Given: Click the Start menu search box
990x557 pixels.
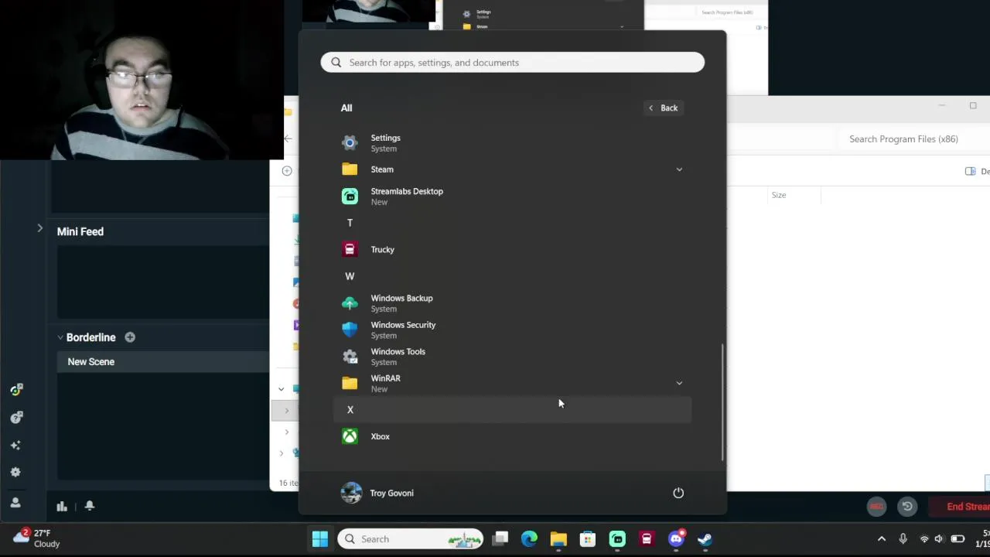Looking at the screenshot, I should 512,63.
